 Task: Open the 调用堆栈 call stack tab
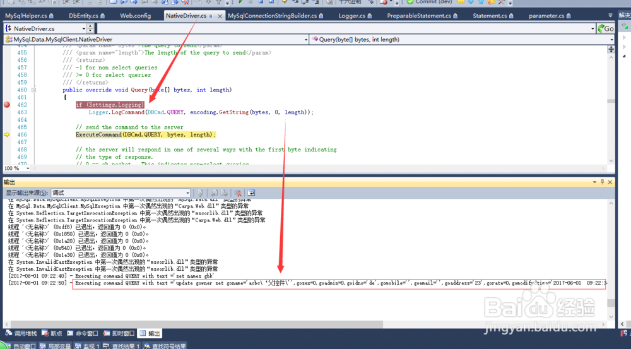[21, 333]
